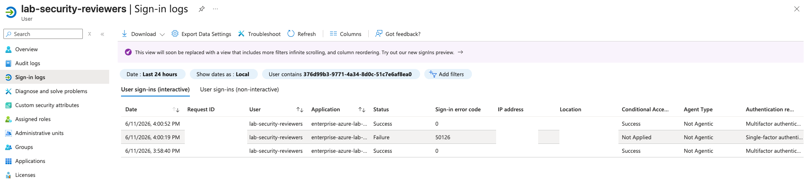Click the Troubleshoot tools icon
The height and width of the screenshot is (179, 810).
[241, 33]
